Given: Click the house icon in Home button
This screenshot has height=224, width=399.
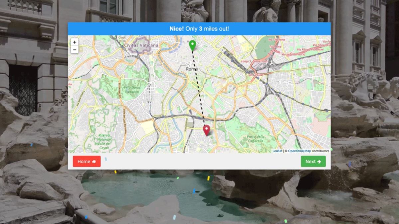Looking at the screenshot, I should [94, 162].
